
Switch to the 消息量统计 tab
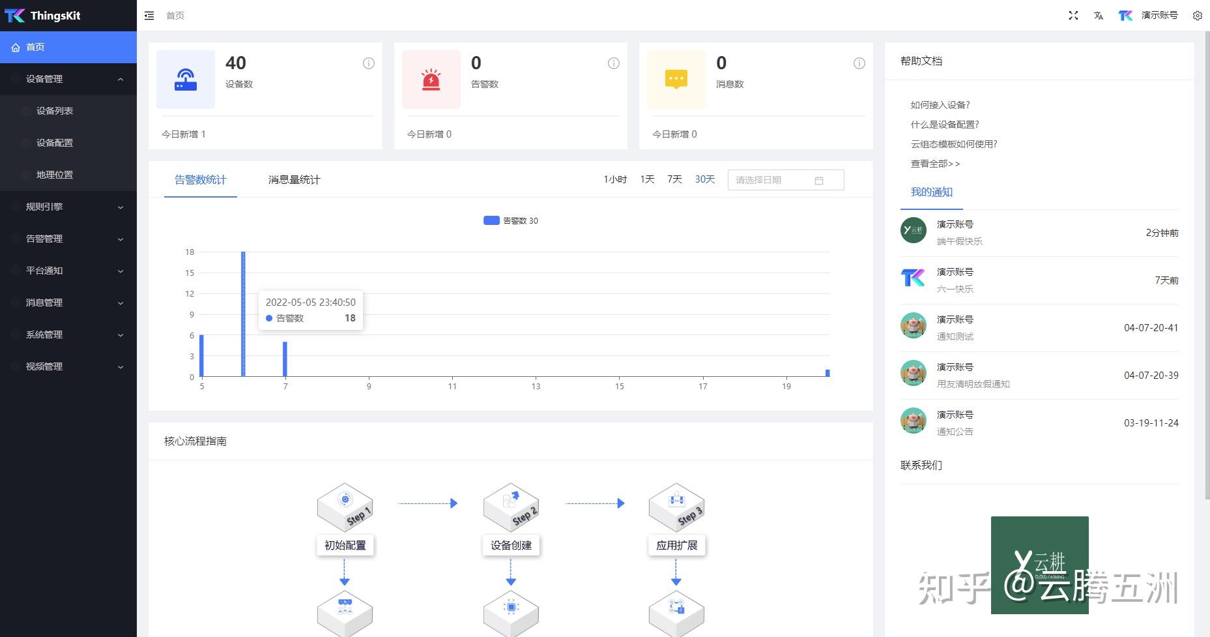pos(294,180)
